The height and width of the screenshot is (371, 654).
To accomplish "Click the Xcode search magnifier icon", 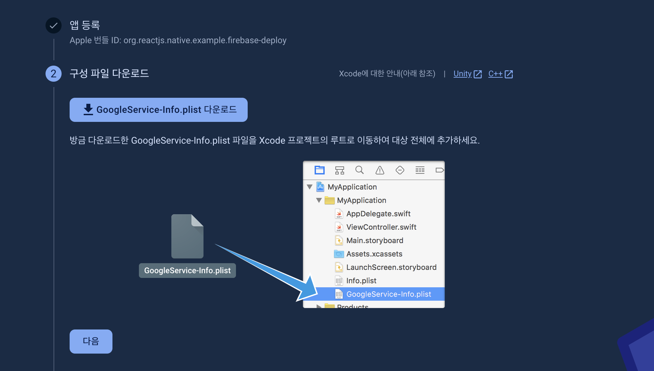I will pos(359,170).
